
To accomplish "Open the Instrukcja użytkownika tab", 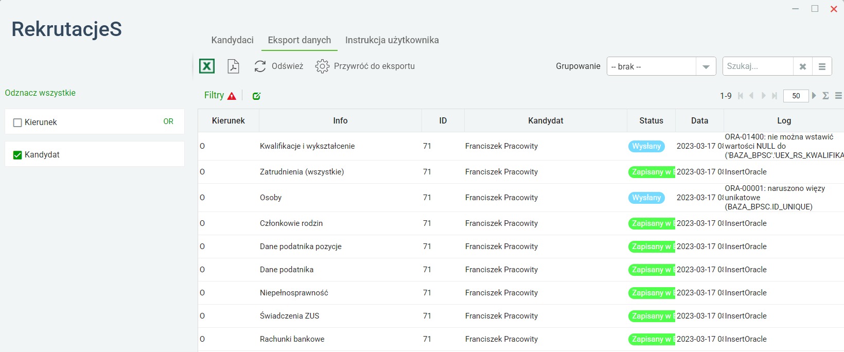I will pos(392,40).
